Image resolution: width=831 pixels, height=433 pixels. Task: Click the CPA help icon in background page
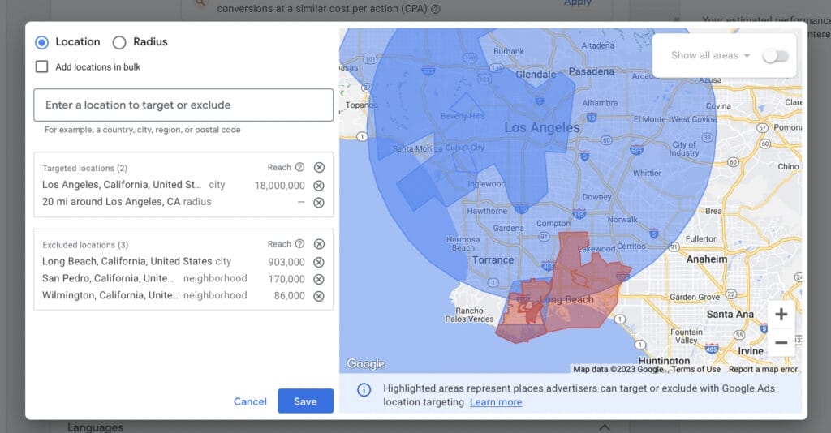[x=436, y=9]
